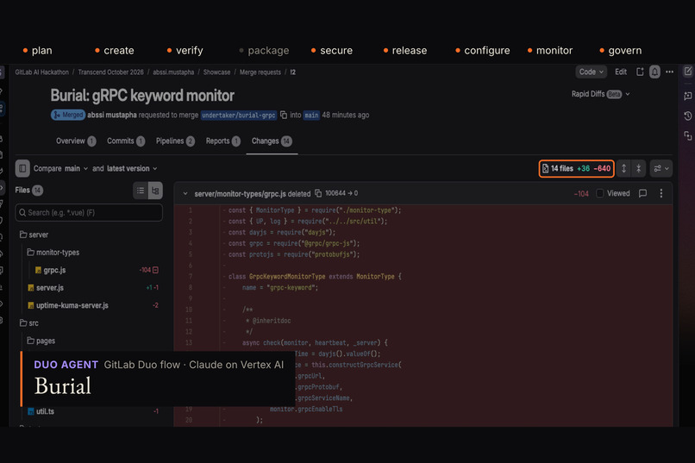This screenshot has height=463, width=695.
Task: Go to abssi.mustapha breadcrumb
Action: pos(173,72)
